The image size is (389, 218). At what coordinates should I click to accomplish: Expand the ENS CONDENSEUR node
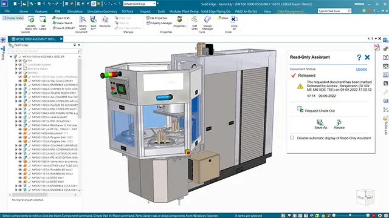(x=16, y=150)
